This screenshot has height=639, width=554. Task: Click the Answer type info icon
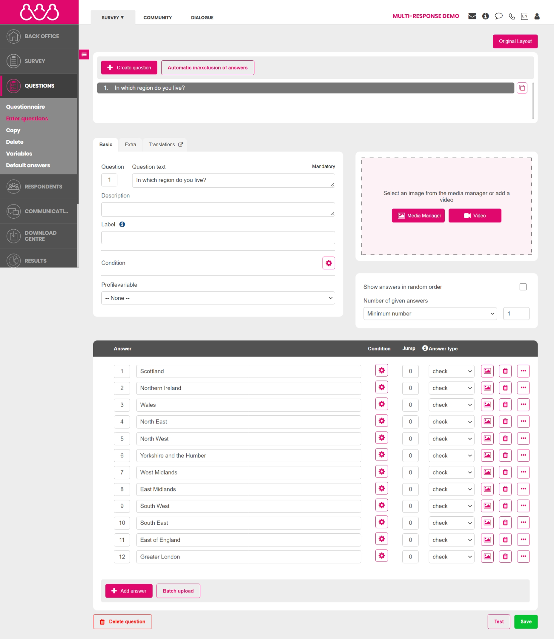point(425,348)
